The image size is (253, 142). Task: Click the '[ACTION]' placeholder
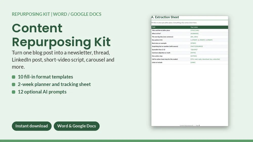[x=194, y=56]
